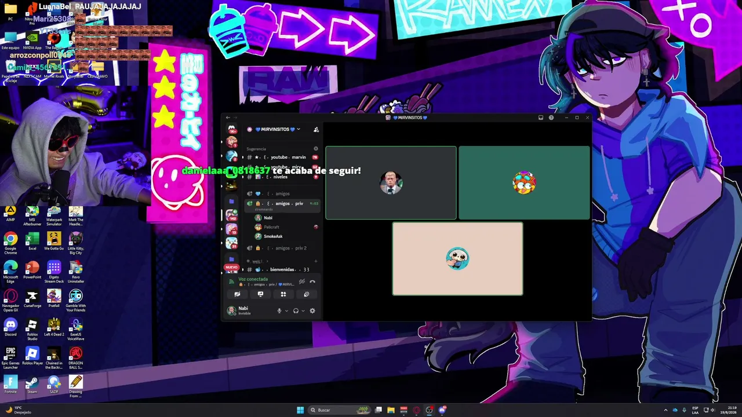Open the invite people icon beside MIRVINSITOS

click(x=316, y=129)
